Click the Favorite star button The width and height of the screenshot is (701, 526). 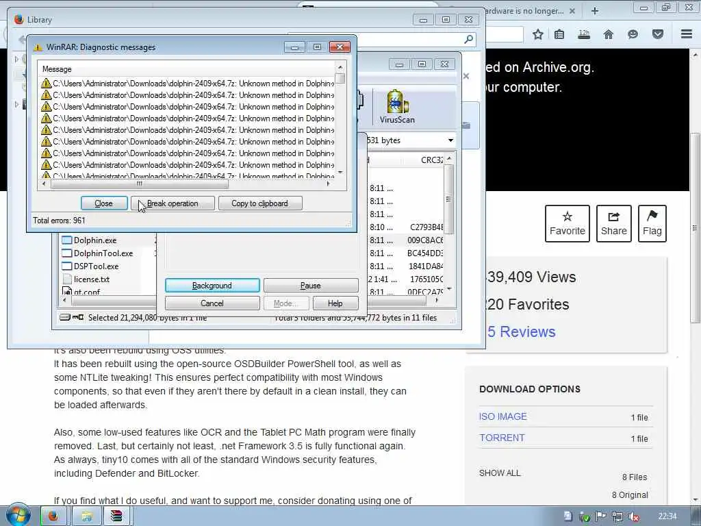point(568,223)
